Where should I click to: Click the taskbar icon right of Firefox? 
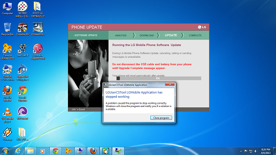tap(105, 151)
